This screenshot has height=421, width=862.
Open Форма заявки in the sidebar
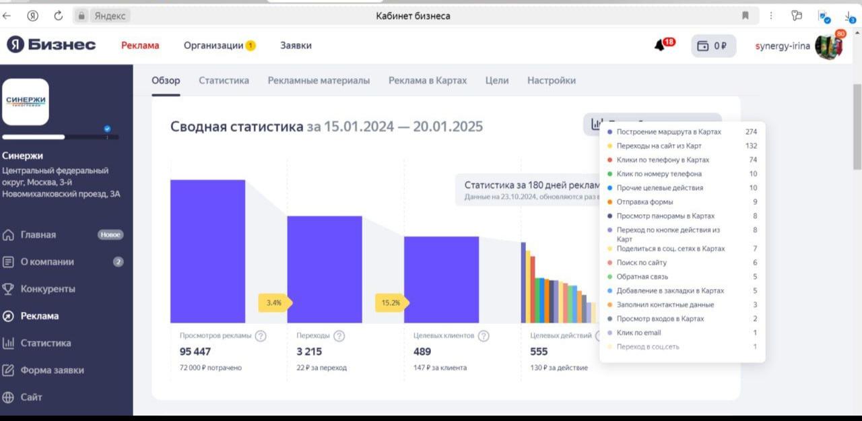tap(52, 370)
